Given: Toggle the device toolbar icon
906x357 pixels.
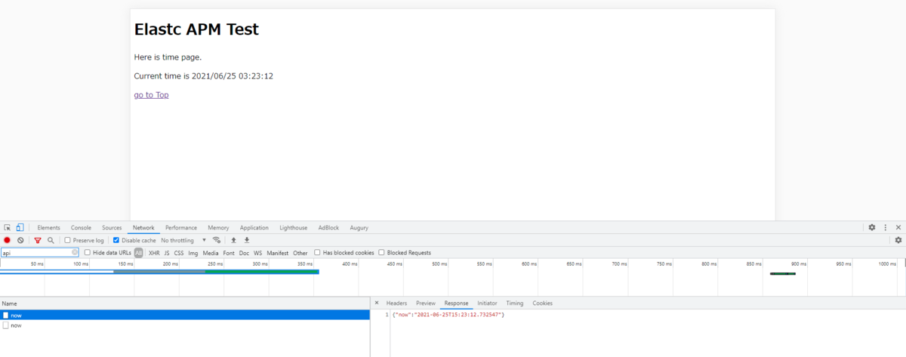Looking at the screenshot, I should coord(20,227).
